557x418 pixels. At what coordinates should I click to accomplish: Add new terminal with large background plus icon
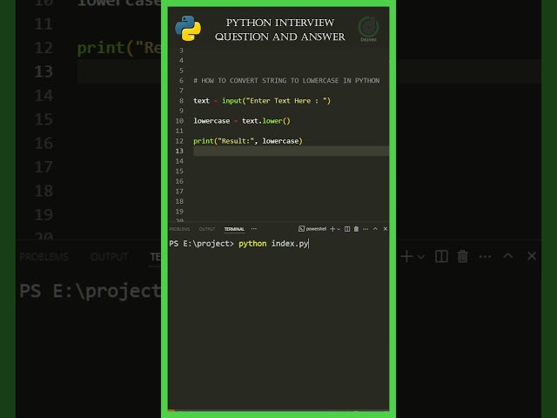406,256
